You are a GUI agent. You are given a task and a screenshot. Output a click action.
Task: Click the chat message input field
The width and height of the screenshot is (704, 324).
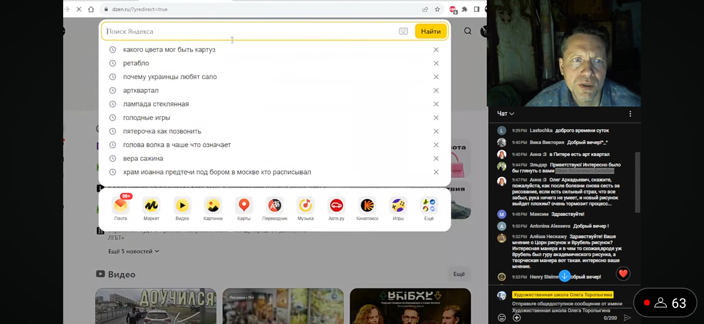(x=572, y=307)
